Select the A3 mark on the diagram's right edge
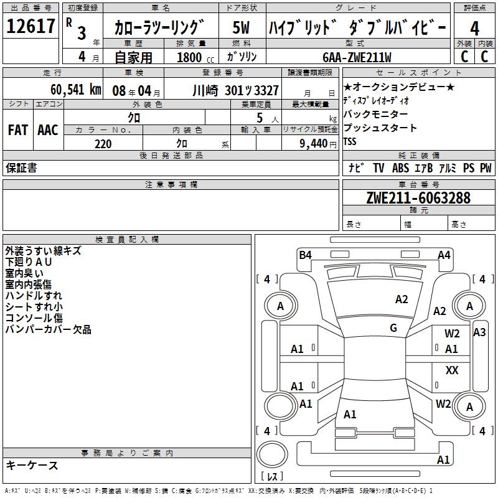 pyautogui.click(x=479, y=332)
